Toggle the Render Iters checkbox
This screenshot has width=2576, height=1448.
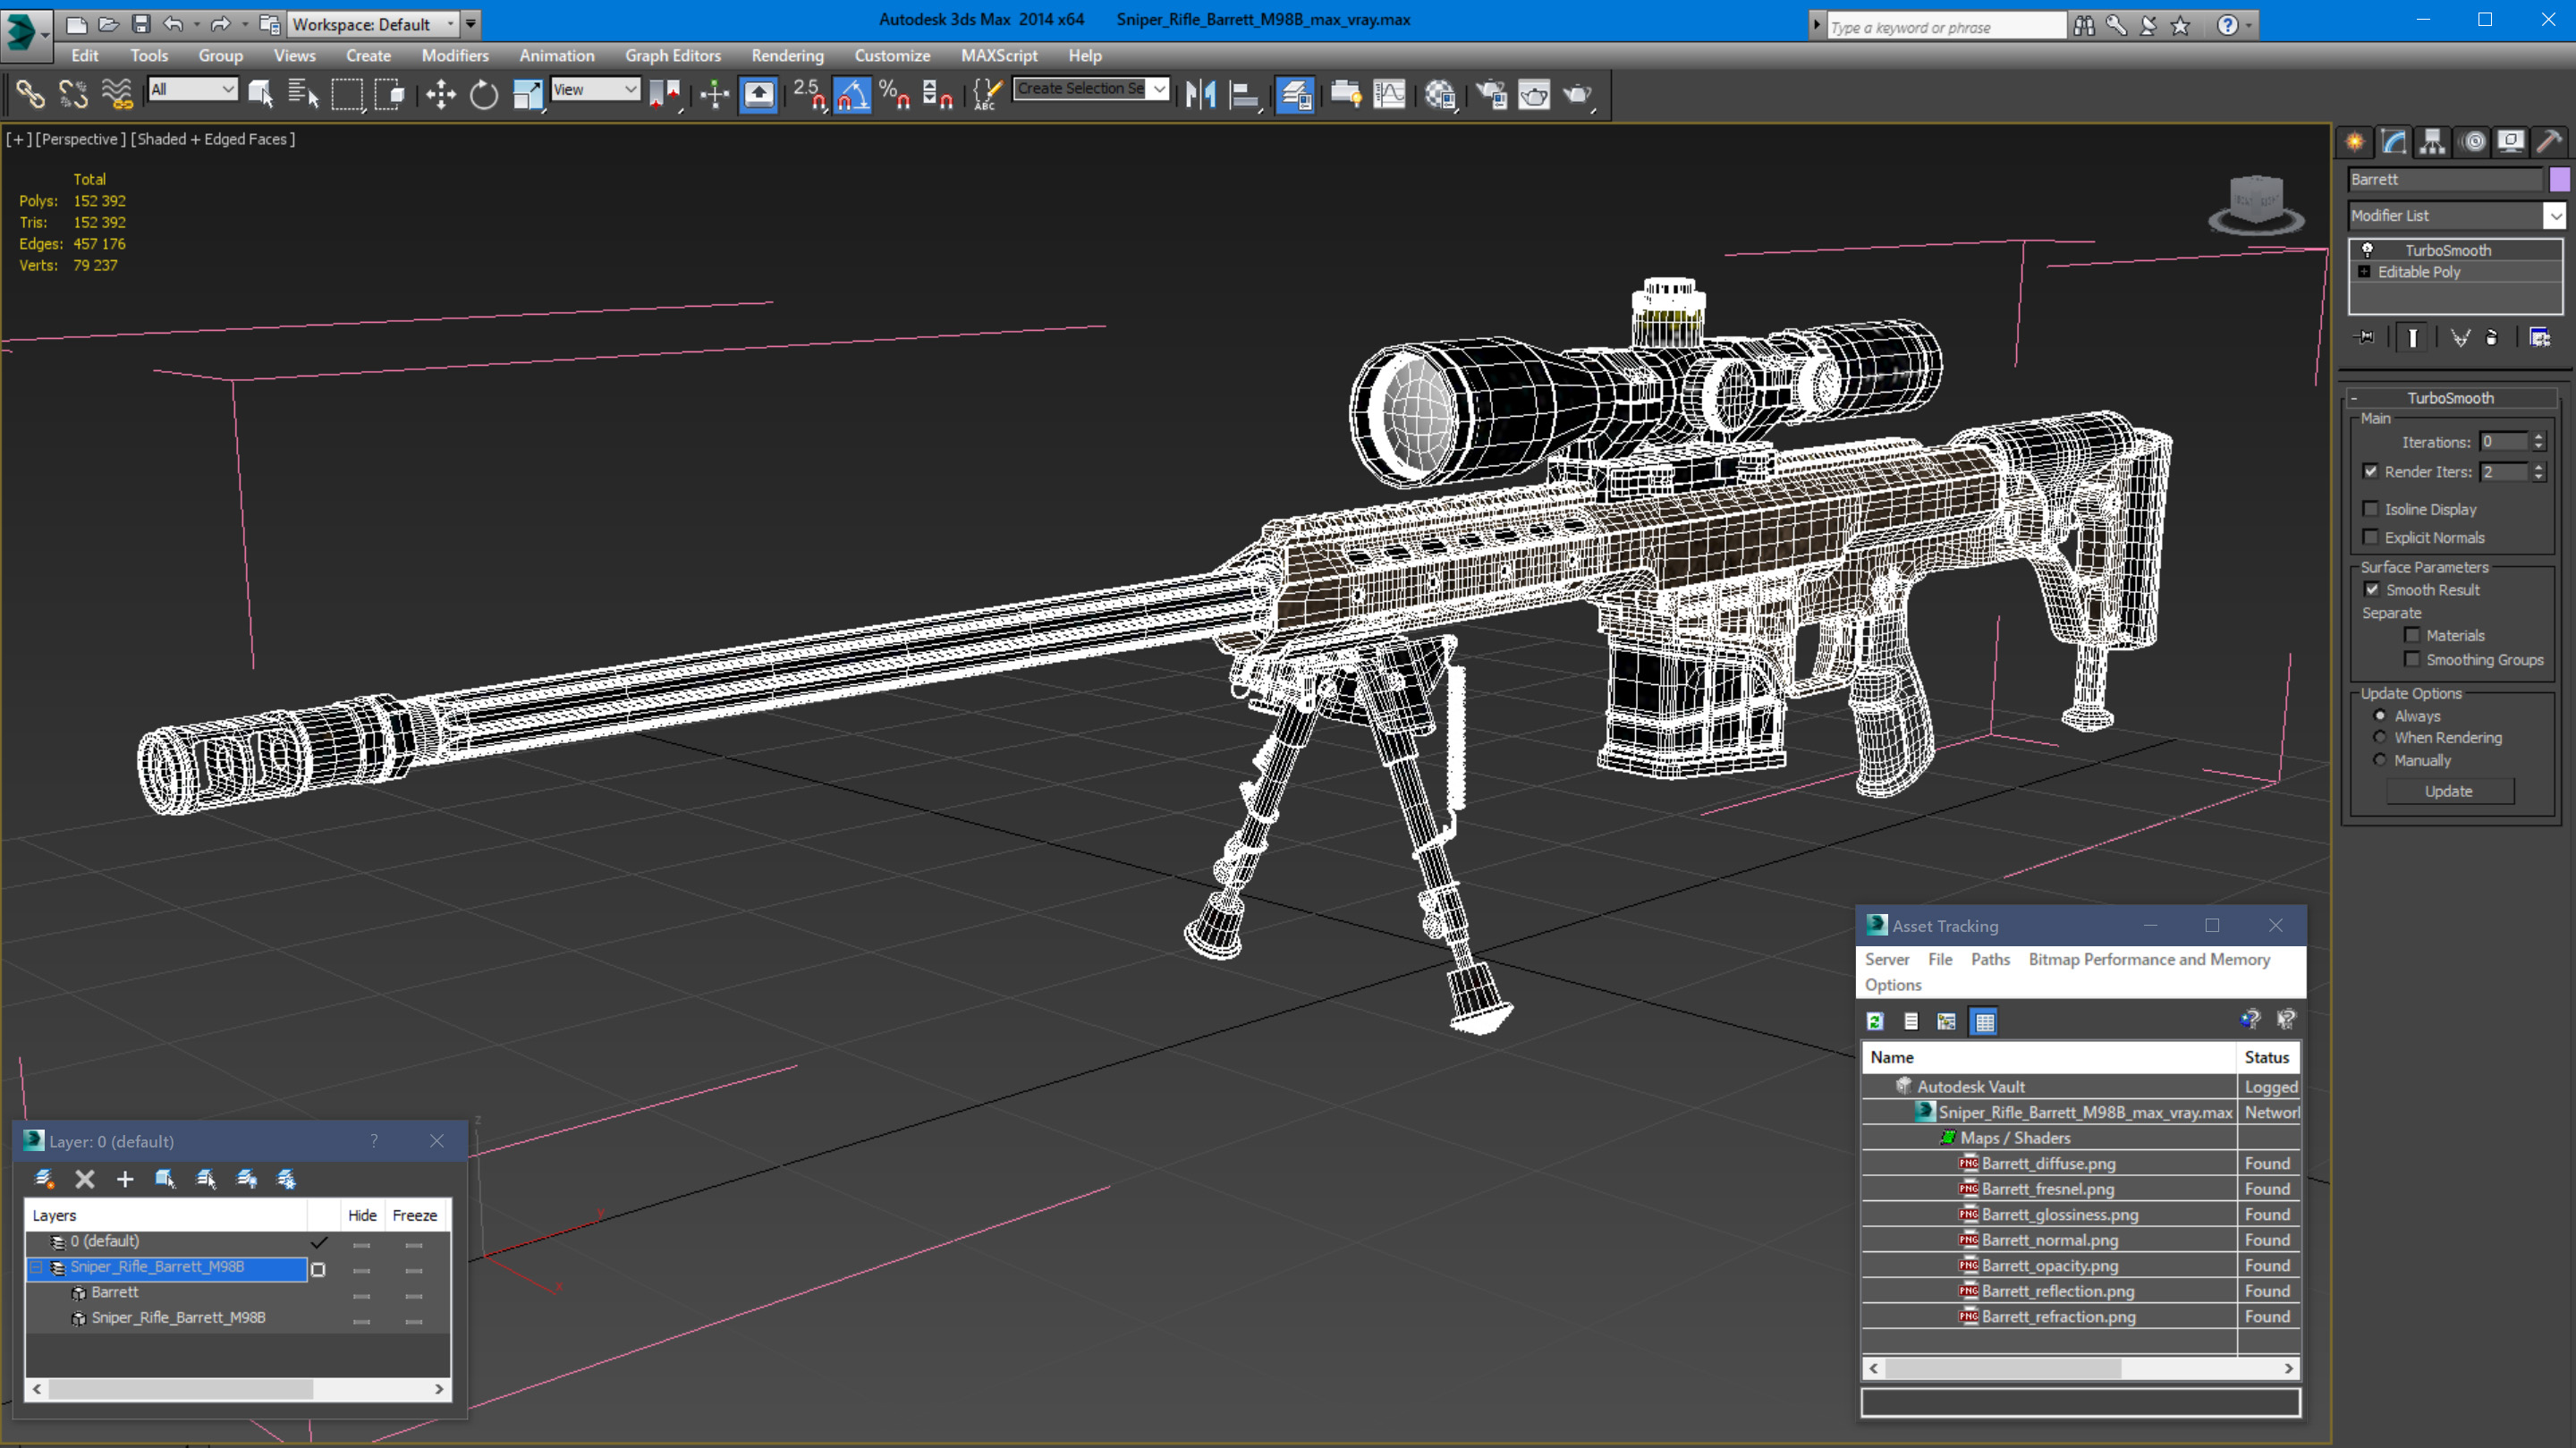pos(2371,471)
